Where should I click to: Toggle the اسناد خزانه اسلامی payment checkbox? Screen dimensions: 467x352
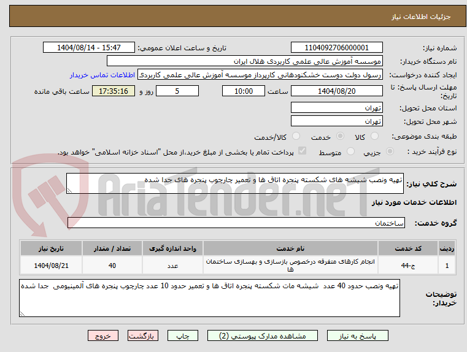click(x=302, y=151)
